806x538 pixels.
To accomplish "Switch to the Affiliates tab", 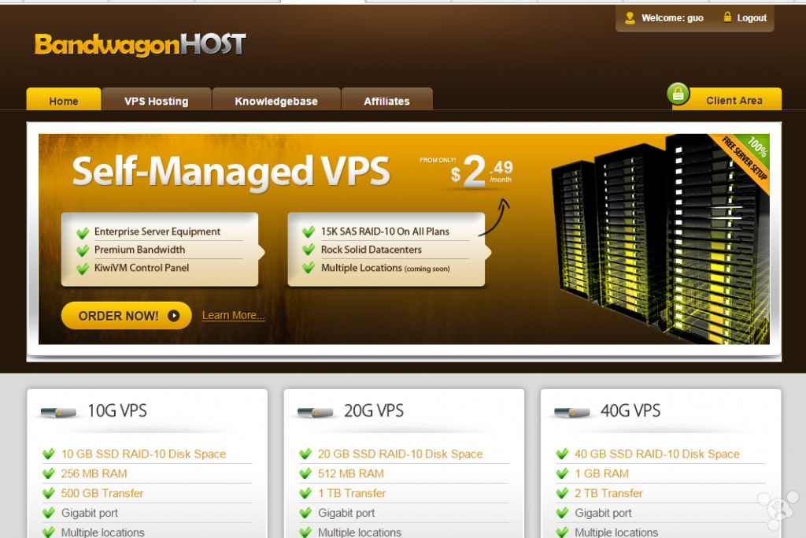I will click(x=386, y=99).
